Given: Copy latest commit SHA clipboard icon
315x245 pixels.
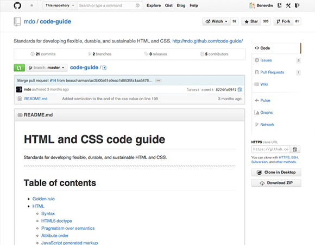Looking at the screenshot, I should coord(240,90).
